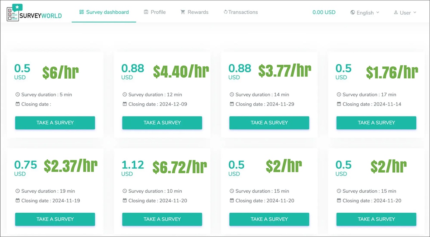This screenshot has height=237, width=430.
Task: Click the 1.12 USD reward amount
Action: click(133, 165)
